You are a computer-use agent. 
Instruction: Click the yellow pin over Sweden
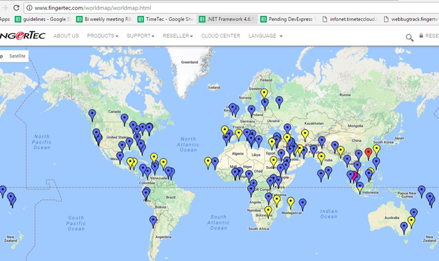264,93
